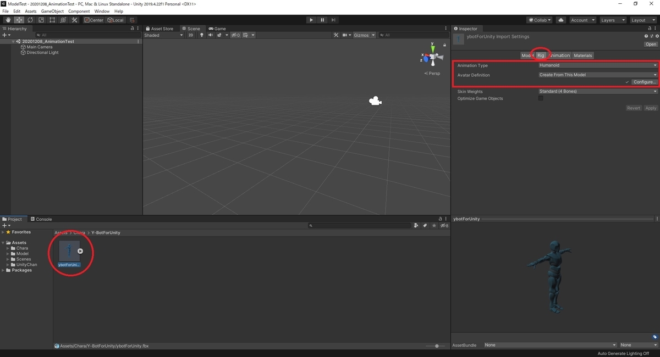Open the custom editor tools
The width and height of the screenshot is (660, 357).
point(74,20)
